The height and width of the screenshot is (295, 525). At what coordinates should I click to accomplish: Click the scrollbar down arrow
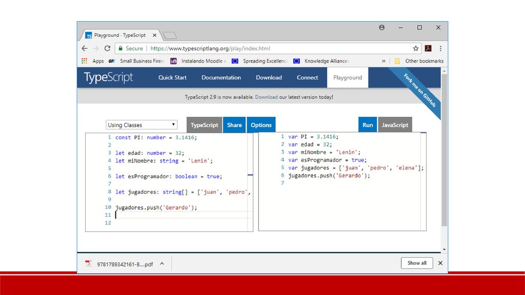445,249
